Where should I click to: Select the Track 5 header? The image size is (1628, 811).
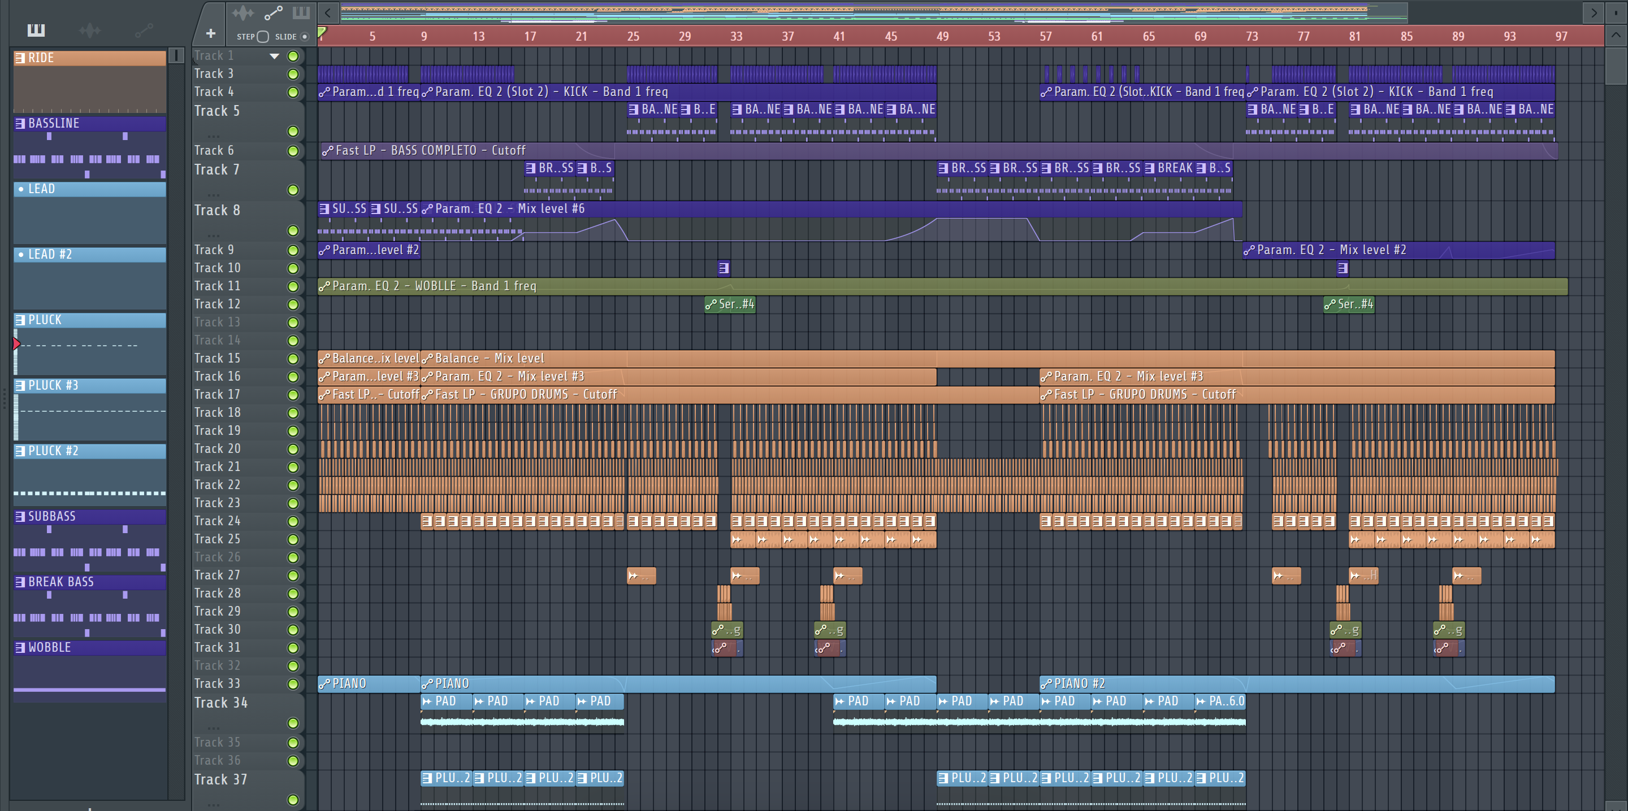pyautogui.click(x=248, y=121)
